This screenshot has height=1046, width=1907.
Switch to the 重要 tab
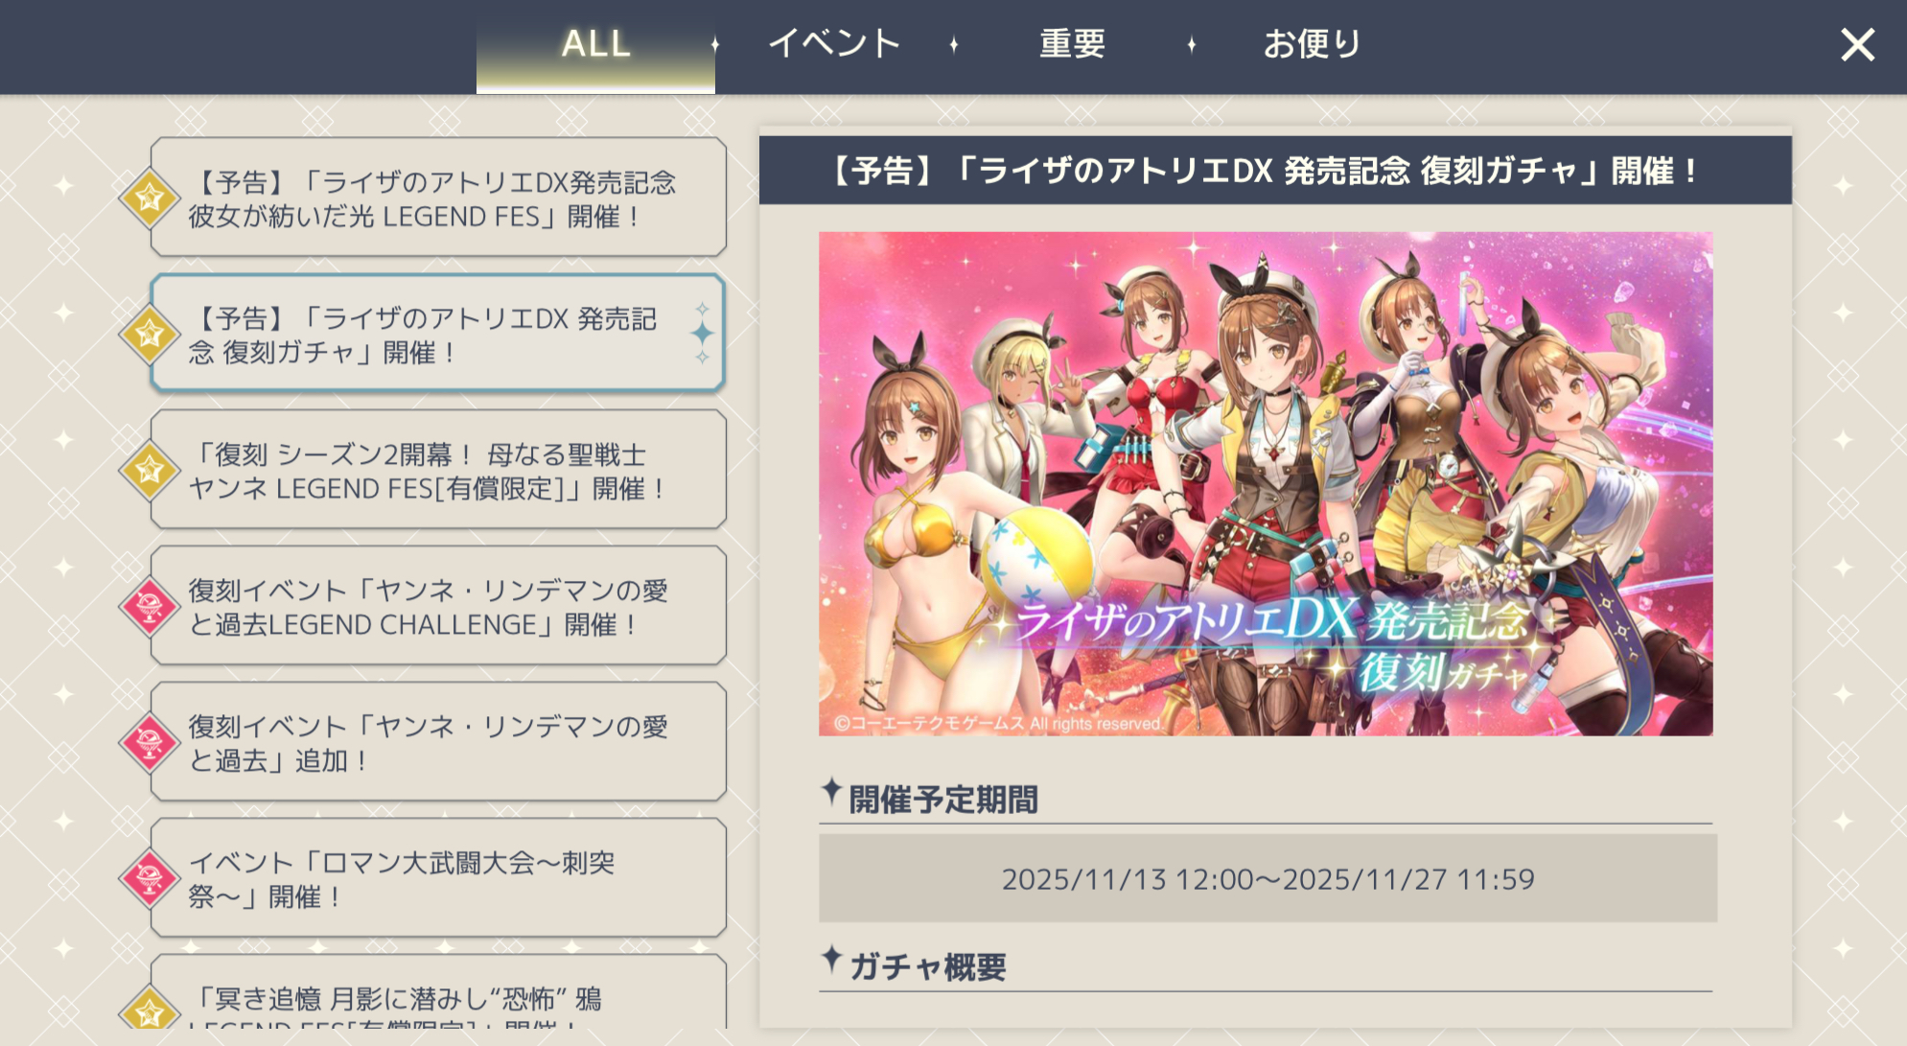click(1072, 44)
